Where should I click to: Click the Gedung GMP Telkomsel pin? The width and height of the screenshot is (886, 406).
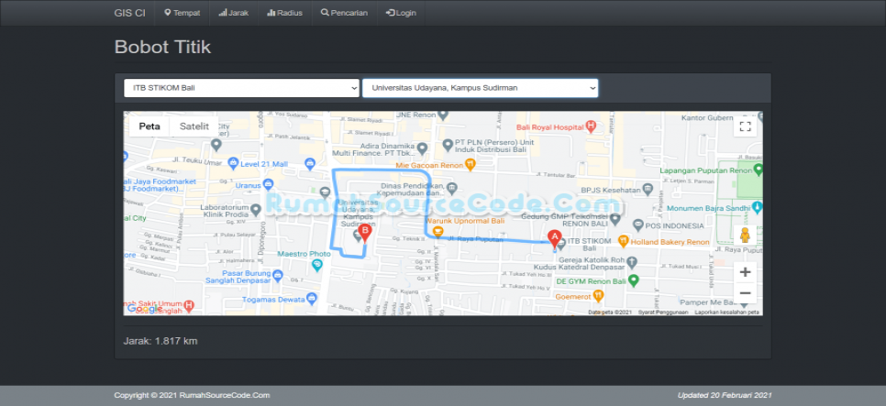point(615,218)
